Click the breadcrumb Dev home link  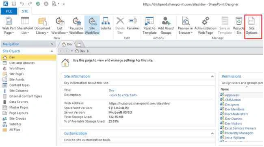coord(80,51)
